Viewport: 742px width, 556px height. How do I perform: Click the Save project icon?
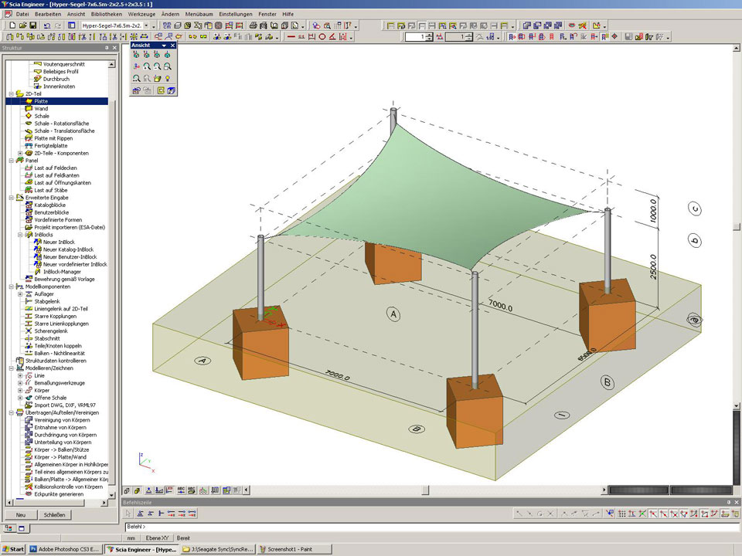(33, 25)
